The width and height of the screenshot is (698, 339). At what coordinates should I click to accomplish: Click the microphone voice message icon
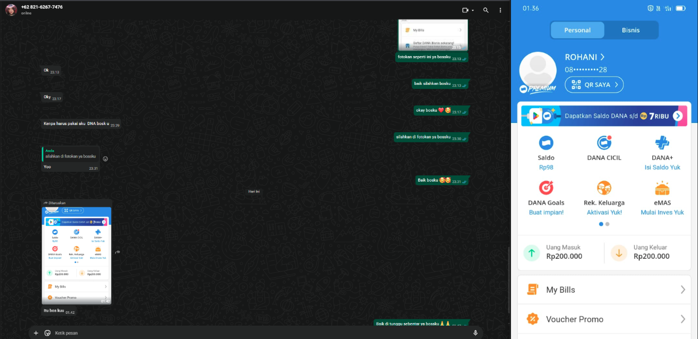pyautogui.click(x=475, y=333)
